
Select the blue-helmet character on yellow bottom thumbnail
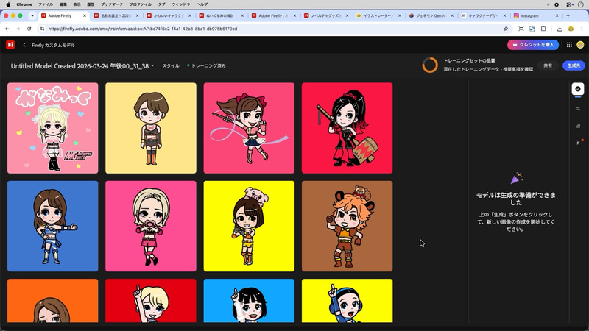[347, 300]
